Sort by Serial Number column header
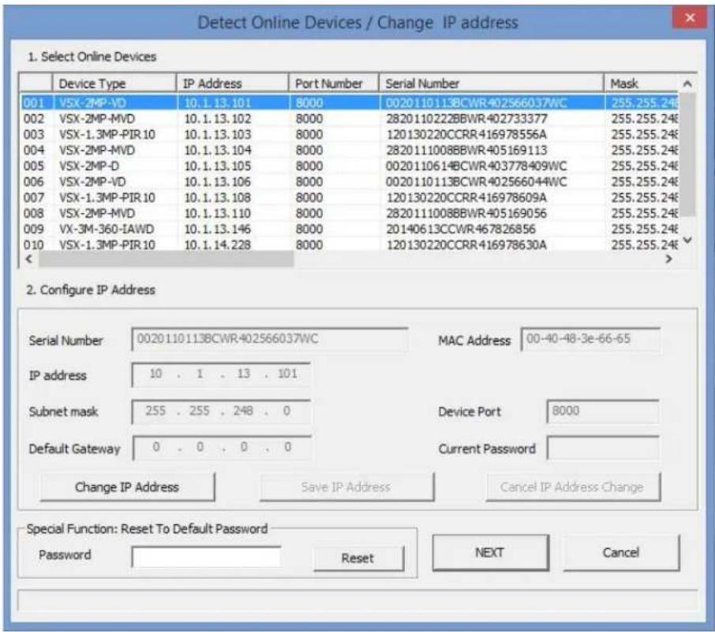 pyautogui.click(x=492, y=84)
